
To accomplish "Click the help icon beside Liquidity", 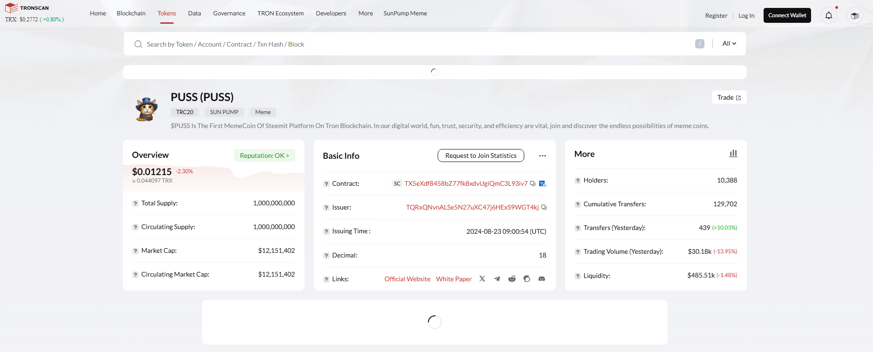I will tap(578, 276).
